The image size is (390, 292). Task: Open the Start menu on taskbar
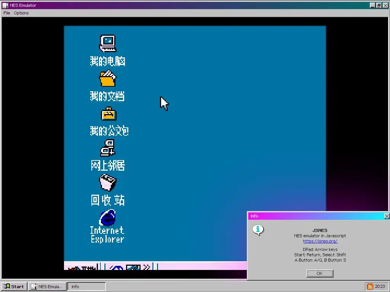pos(14,287)
